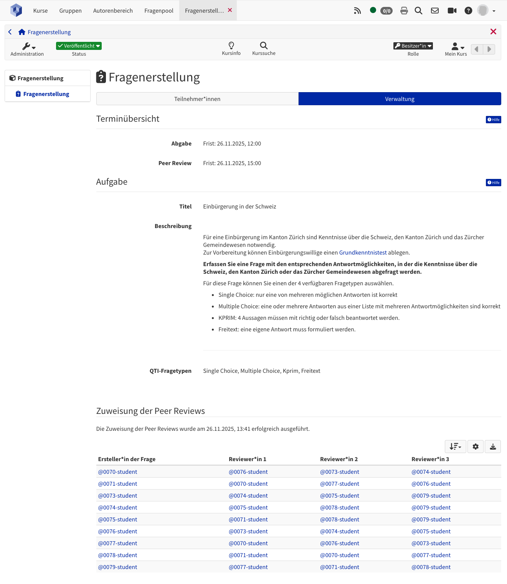Open the Fragenpool menu item

pos(159,11)
